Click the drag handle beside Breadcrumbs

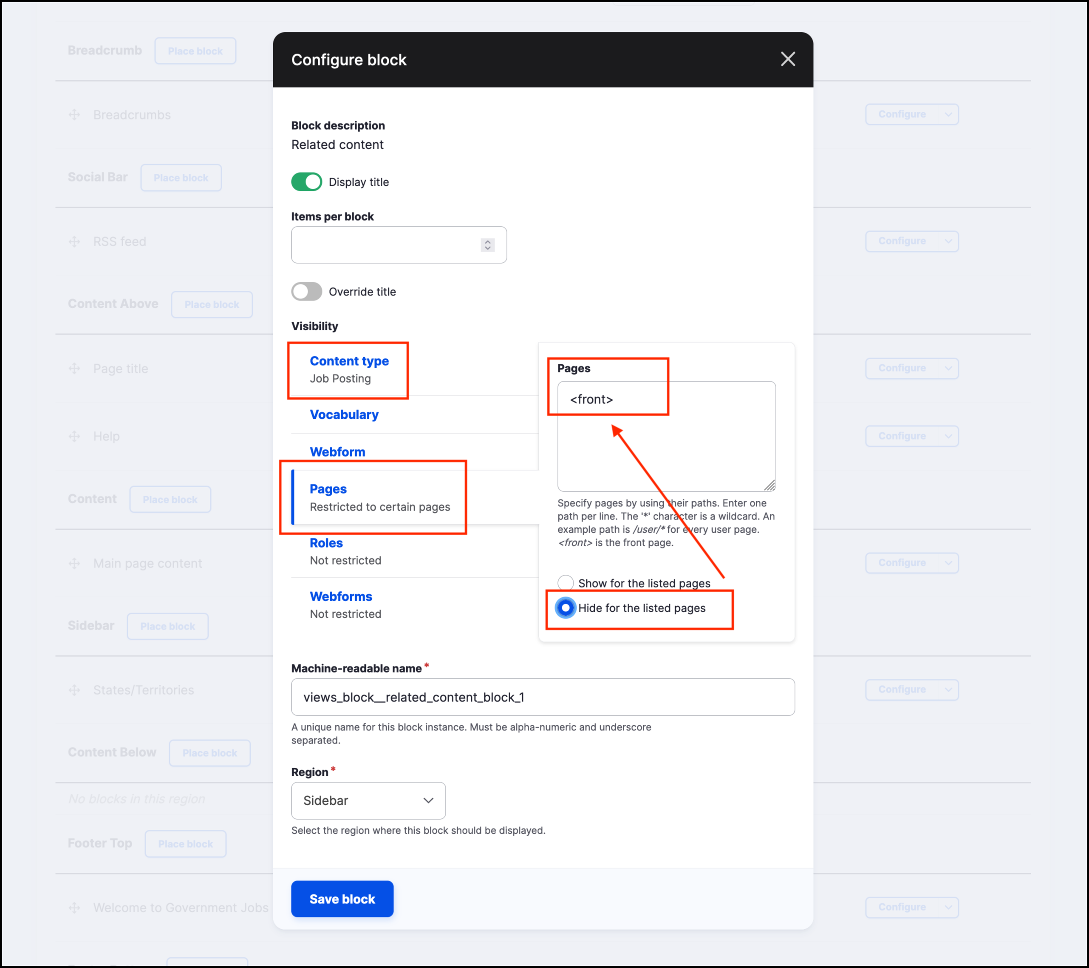(x=75, y=115)
